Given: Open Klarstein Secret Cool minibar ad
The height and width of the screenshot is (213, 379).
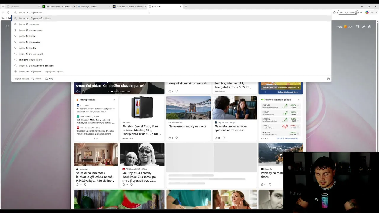Looking at the screenshot, I should click(142, 130).
